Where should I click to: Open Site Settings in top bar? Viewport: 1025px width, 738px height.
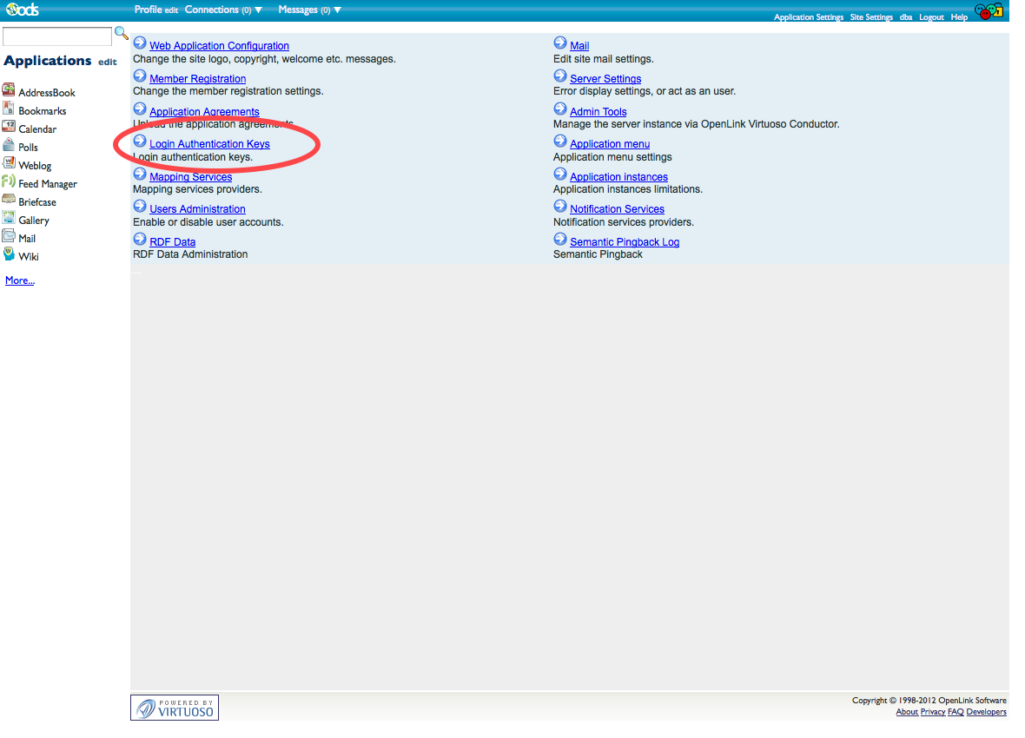[x=871, y=17]
